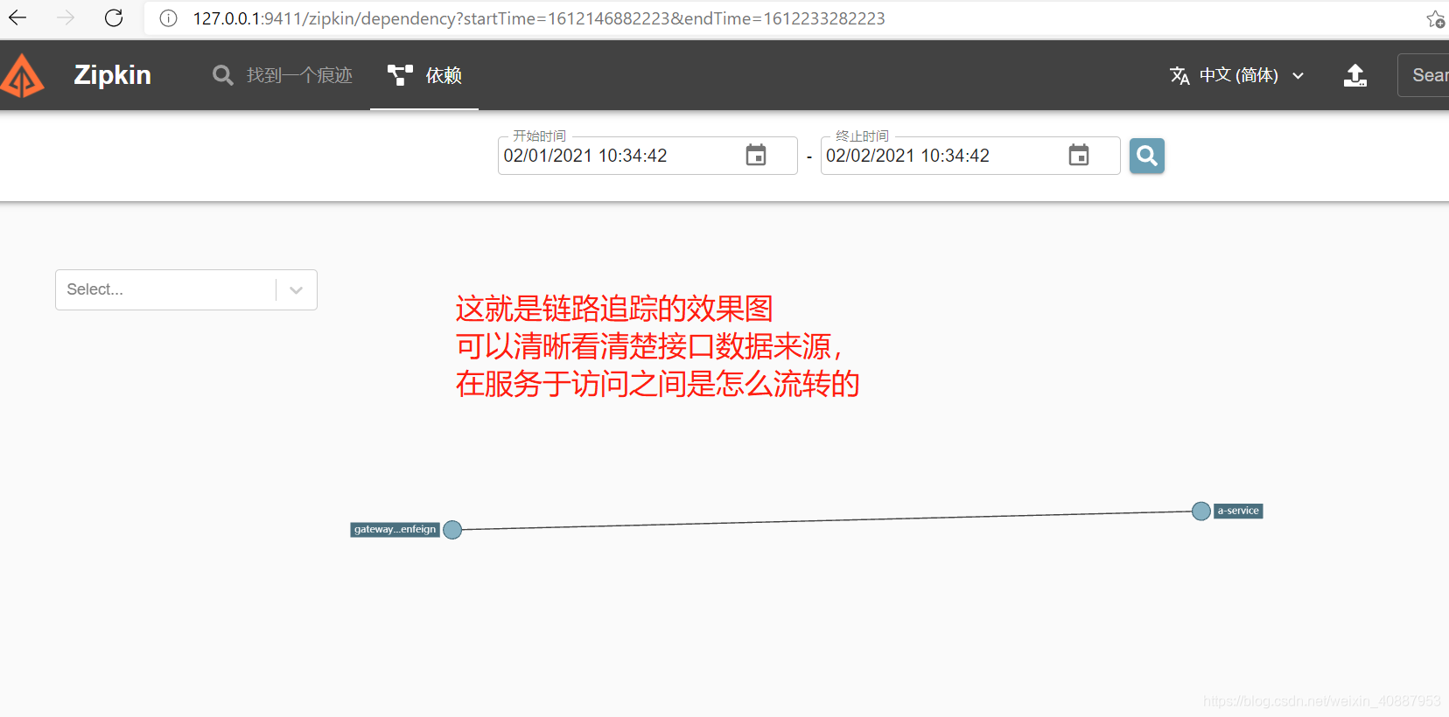Click the edge between gateway and a-service
This screenshot has width=1449, height=717.
827,520
